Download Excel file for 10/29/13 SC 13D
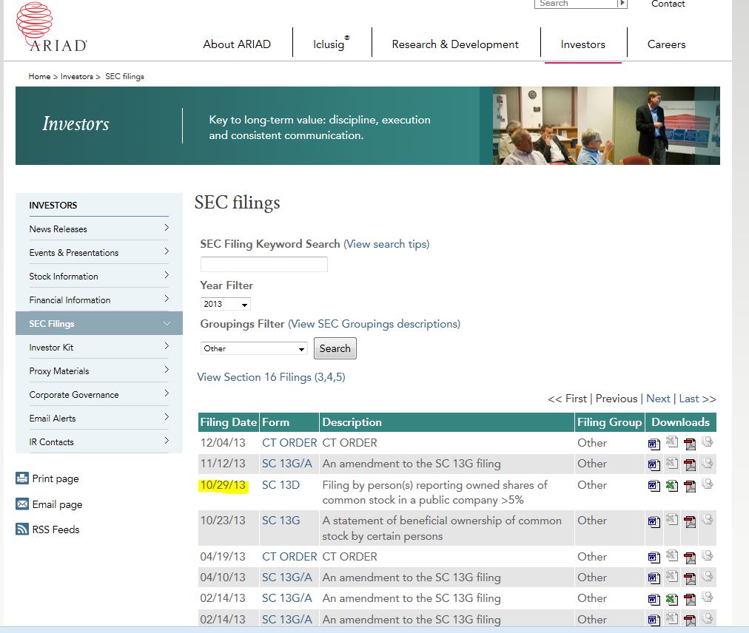This screenshot has width=749, height=633. 671,486
